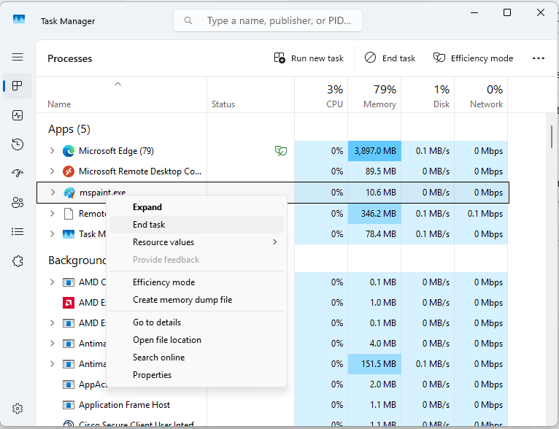The image size is (559, 429).
Task: Open Task Manager settings gear
Action: pos(18,409)
